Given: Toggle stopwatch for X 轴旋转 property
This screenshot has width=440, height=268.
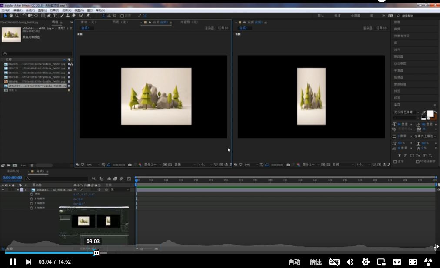Looking at the screenshot, I should pos(31,199).
